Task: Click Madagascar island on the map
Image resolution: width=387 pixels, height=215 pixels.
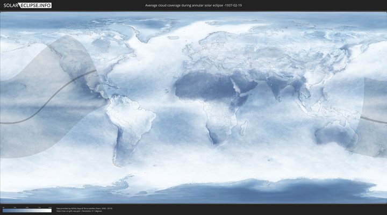Action: [x=243, y=128]
